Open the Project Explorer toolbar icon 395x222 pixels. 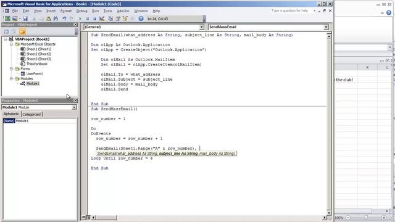click(x=110, y=18)
